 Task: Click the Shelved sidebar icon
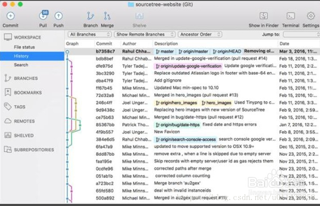click(8, 135)
